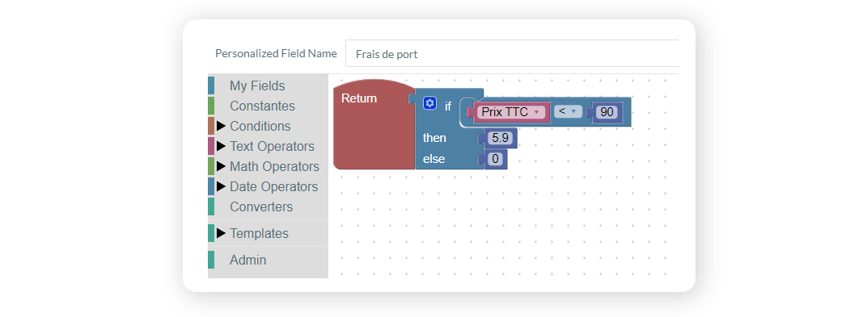This screenshot has width=867, height=317.
Task: Click the Personalized Field Name input
Action: coord(511,54)
